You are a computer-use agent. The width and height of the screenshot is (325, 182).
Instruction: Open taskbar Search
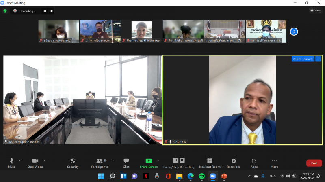coord(113,176)
